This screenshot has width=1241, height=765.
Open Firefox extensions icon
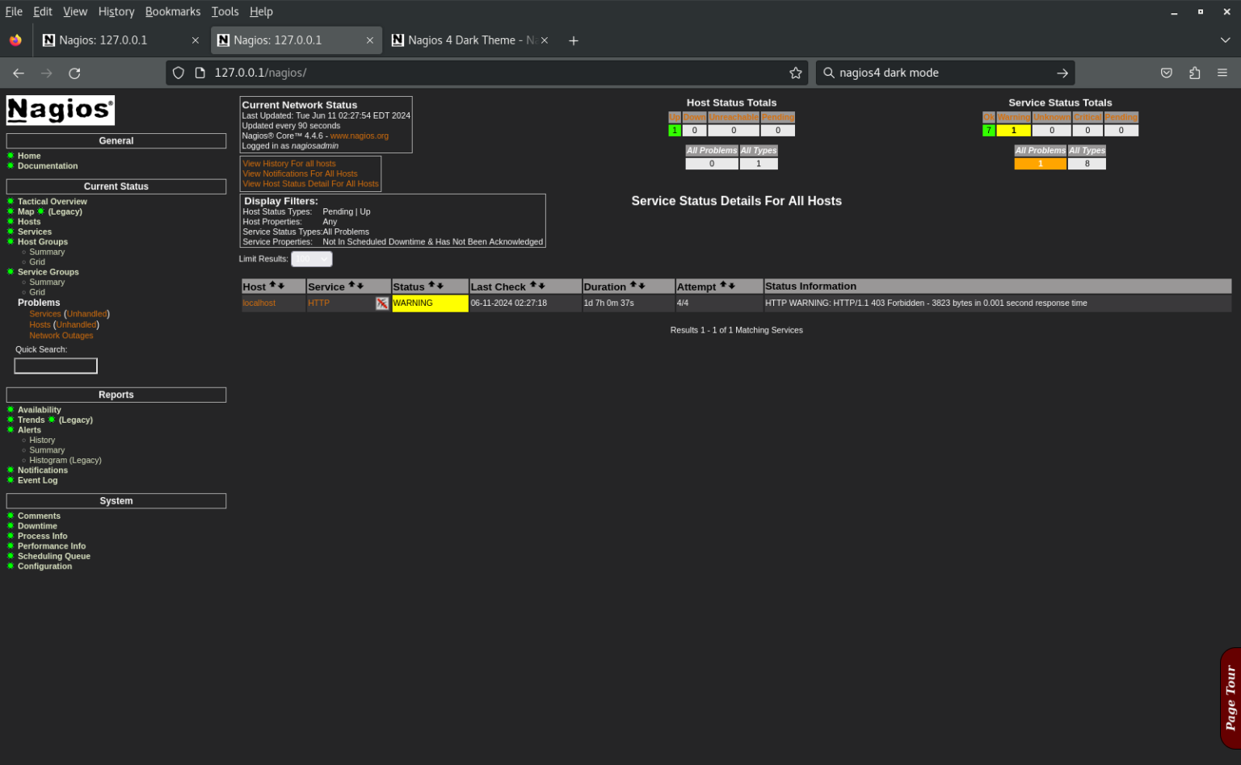click(1195, 73)
